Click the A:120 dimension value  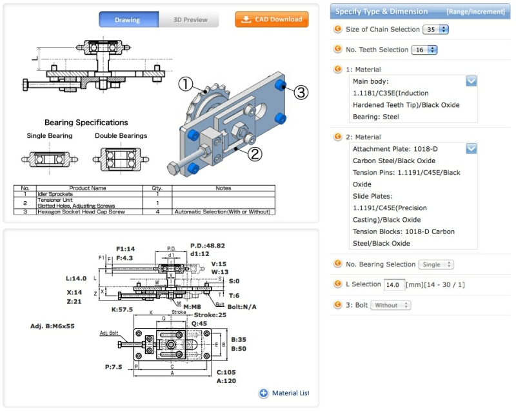(226, 381)
